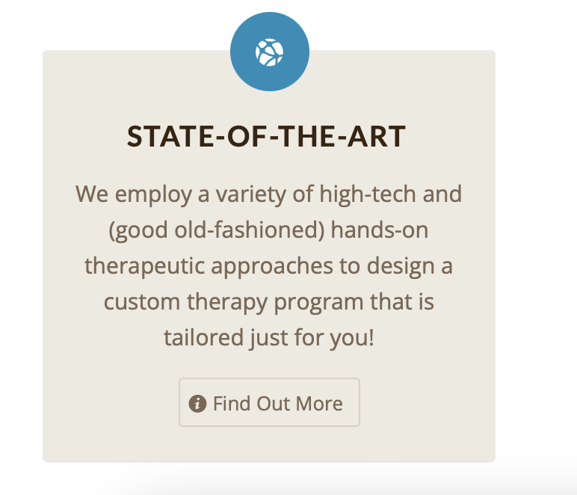Click the phrase "(good old-fashioned)"
Image resolution: width=577 pixels, height=495 pixels.
(217, 230)
